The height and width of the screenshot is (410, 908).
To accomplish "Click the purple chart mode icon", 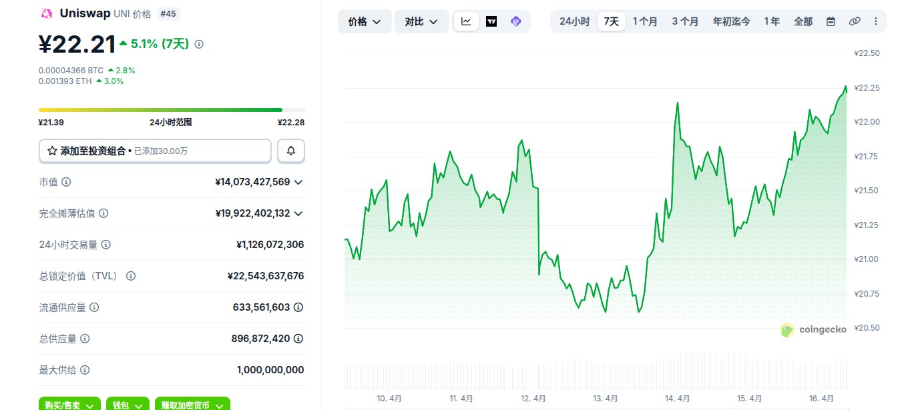I will click(x=515, y=21).
